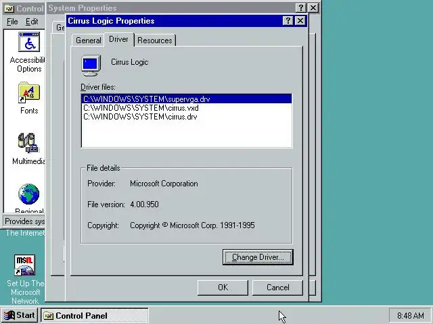Open the Regional Settings globe icon
Image resolution: width=433 pixels, height=324 pixels.
[28, 194]
